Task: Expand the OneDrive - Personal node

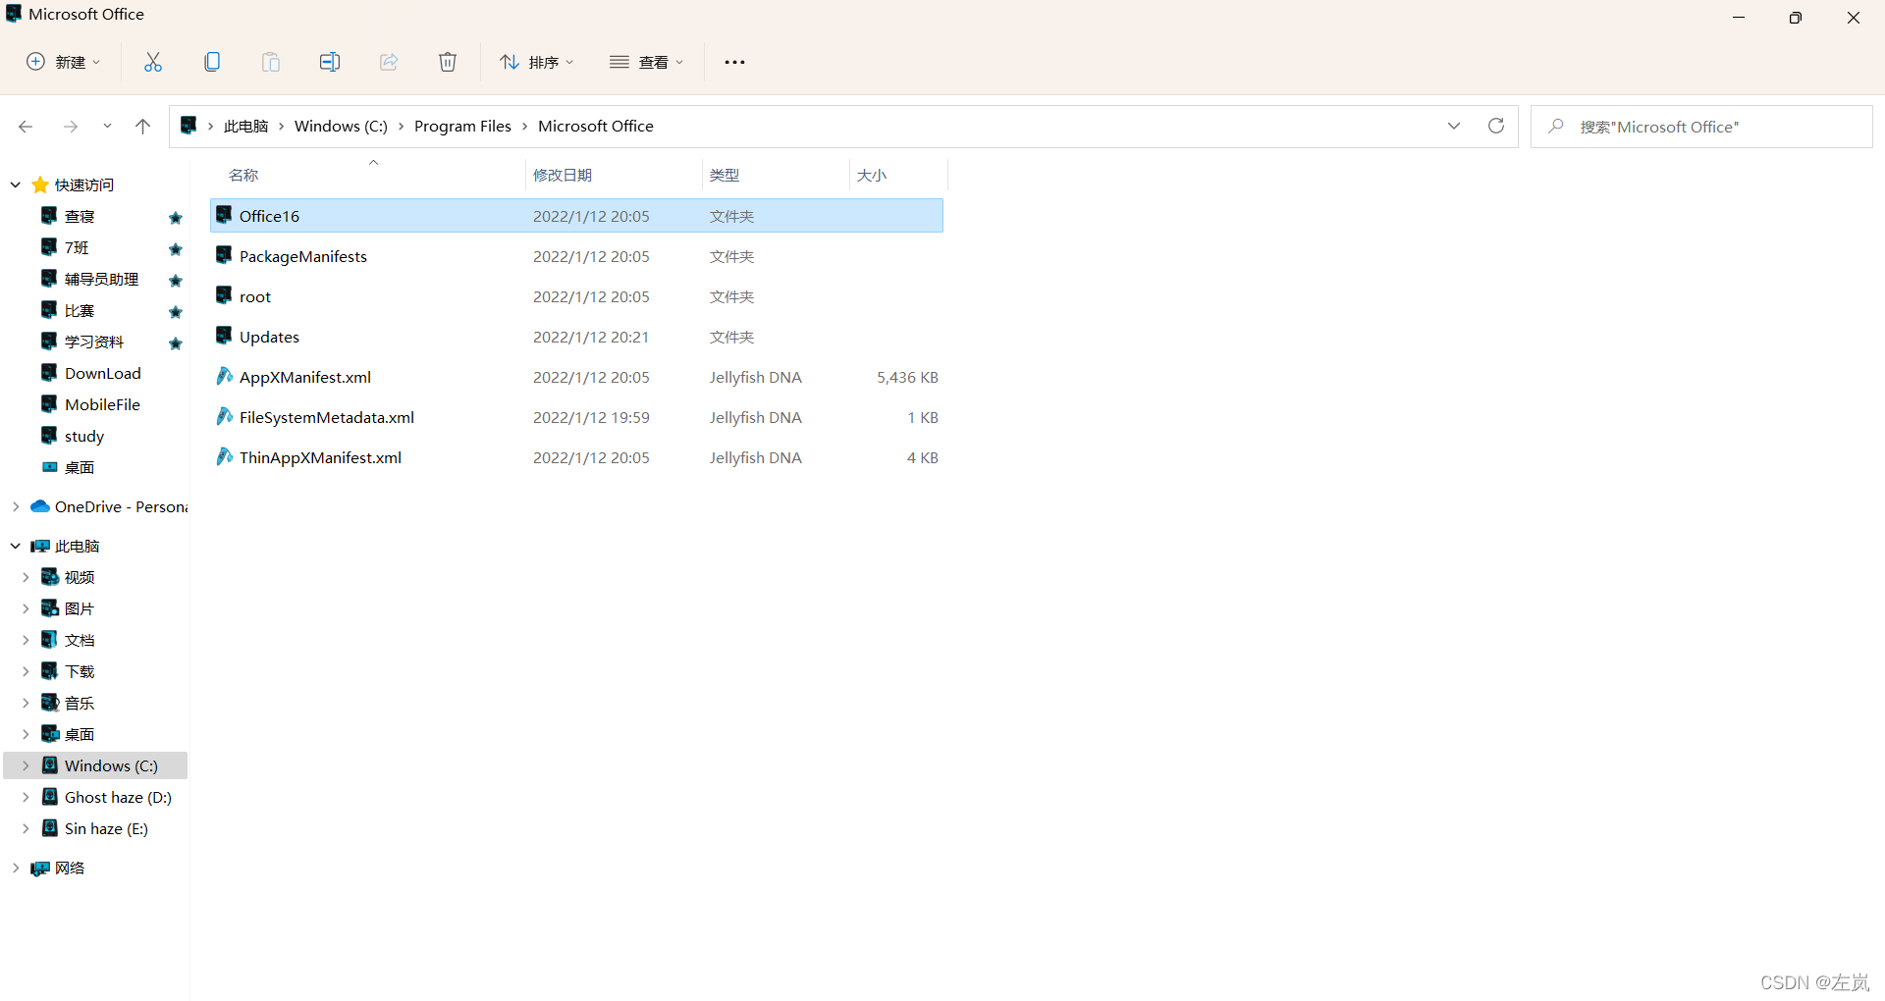Action: [x=16, y=506]
